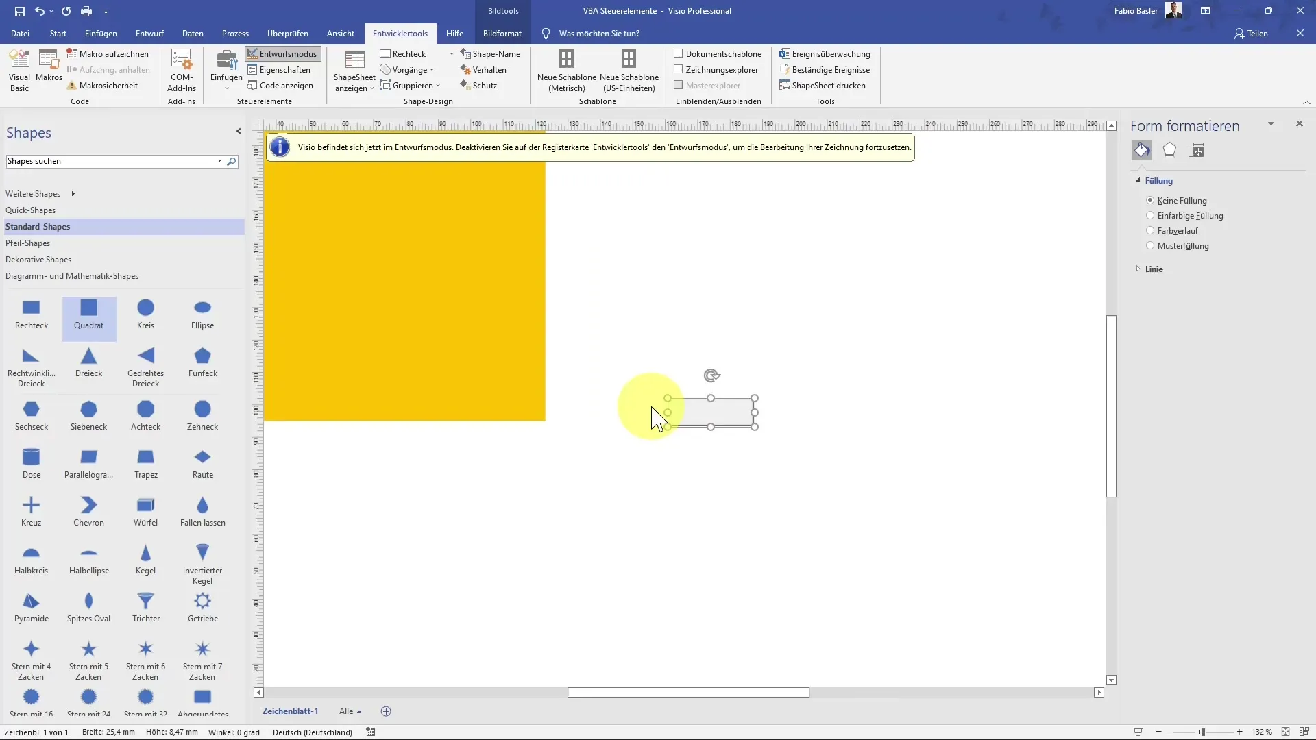The width and height of the screenshot is (1316, 740).
Task: Switch to the Einfügen tab
Action: pos(101,33)
